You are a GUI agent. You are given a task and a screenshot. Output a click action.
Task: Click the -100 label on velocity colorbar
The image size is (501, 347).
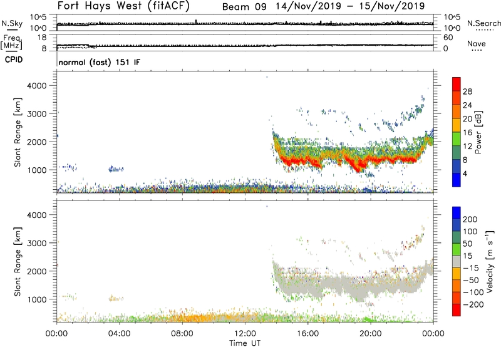pos(473,293)
